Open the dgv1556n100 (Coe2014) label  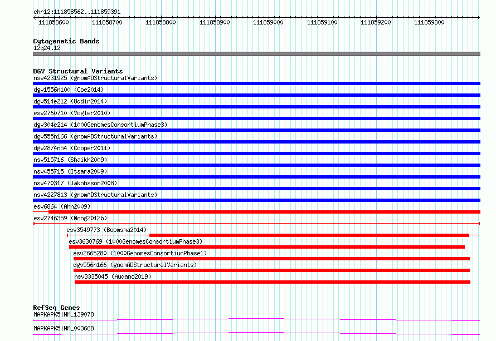pyautogui.click(x=69, y=90)
